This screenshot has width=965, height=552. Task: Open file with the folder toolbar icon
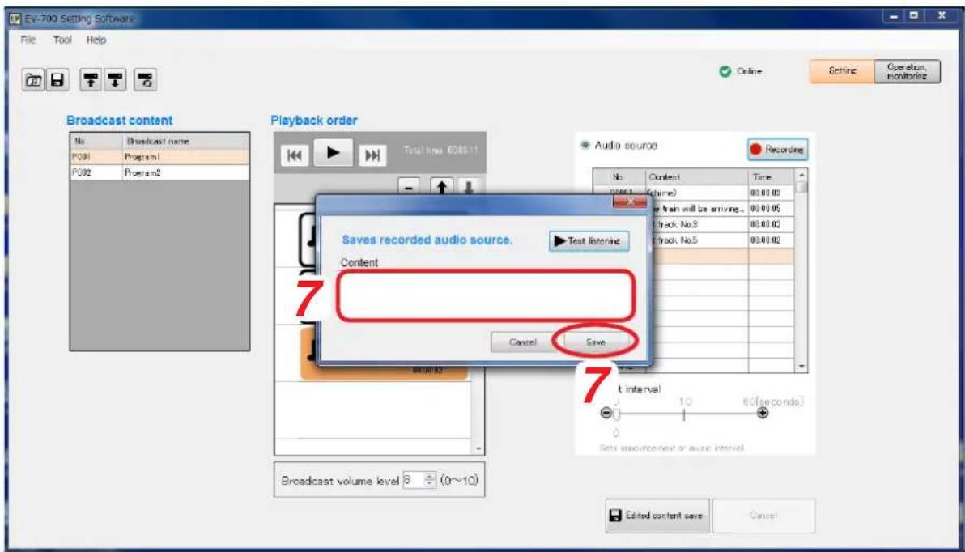click(x=33, y=80)
